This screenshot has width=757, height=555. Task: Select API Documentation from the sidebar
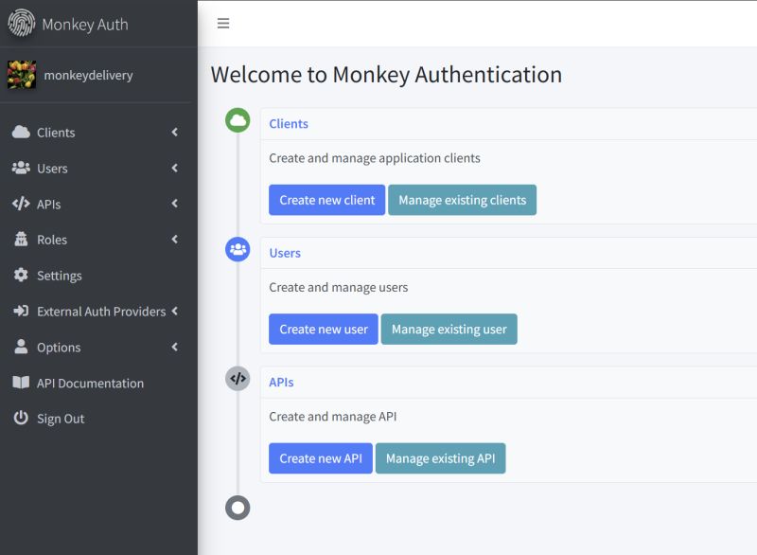coord(90,383)
